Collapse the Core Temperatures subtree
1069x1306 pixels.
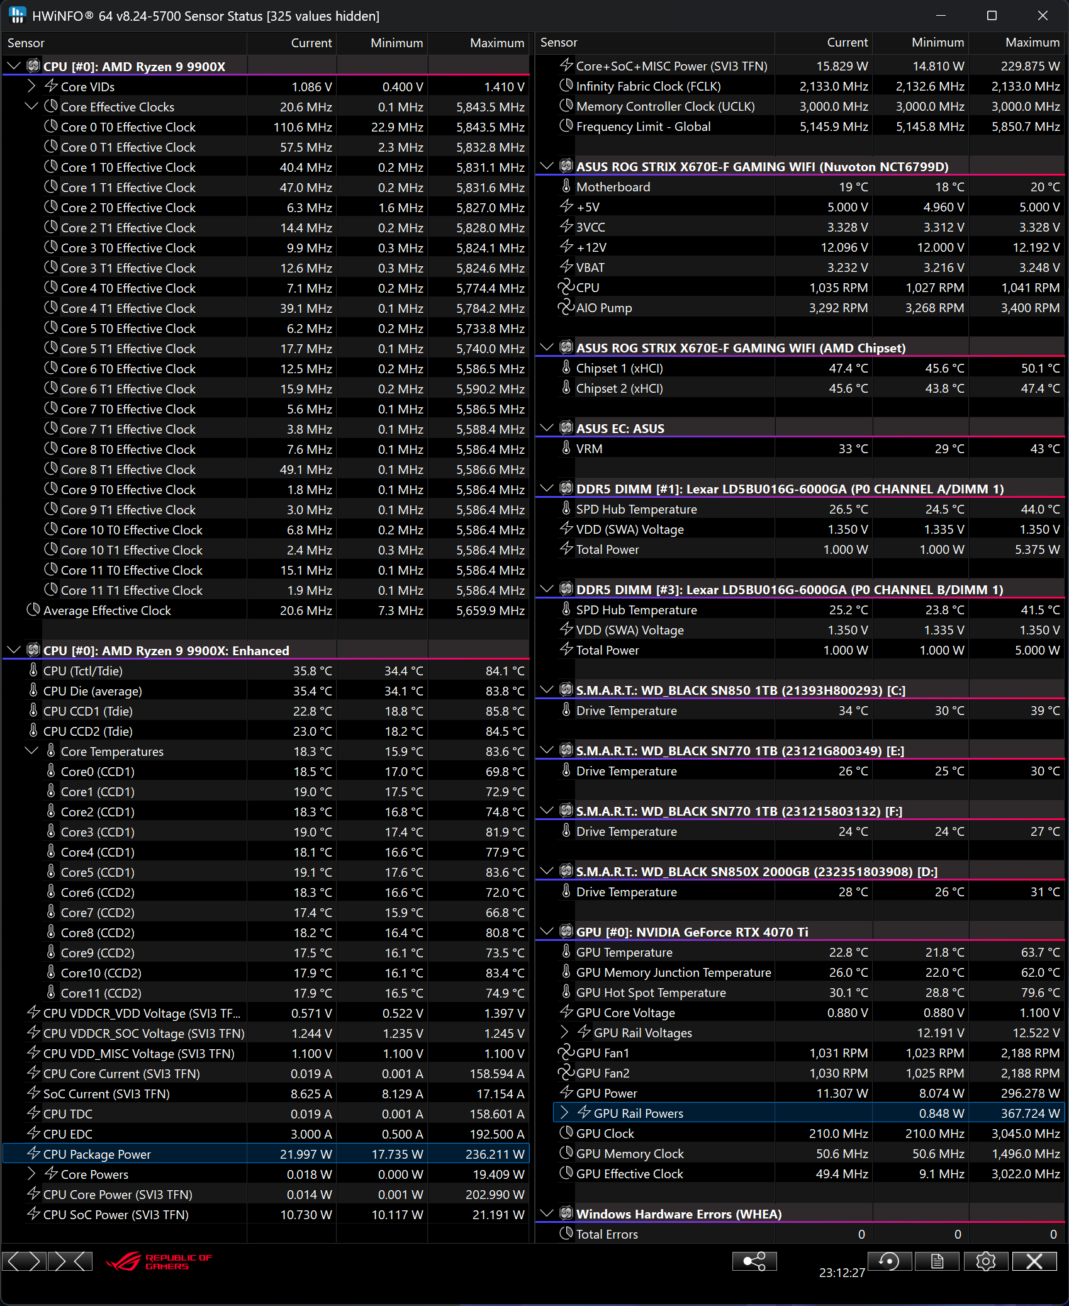31,750
